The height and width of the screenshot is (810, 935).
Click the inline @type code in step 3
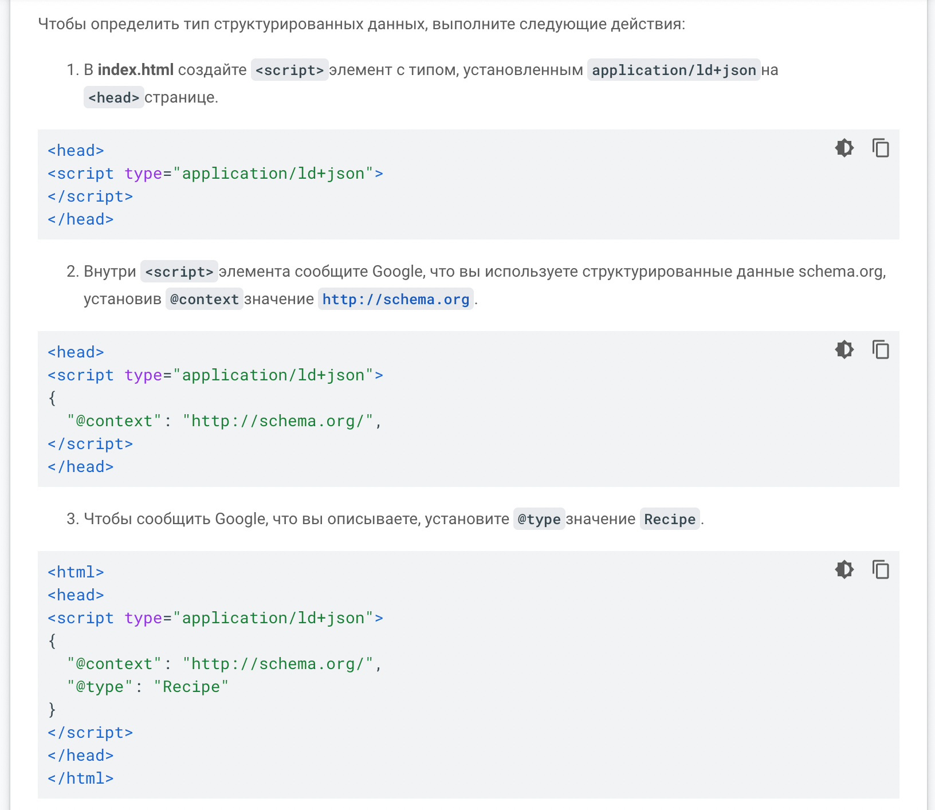539,519
